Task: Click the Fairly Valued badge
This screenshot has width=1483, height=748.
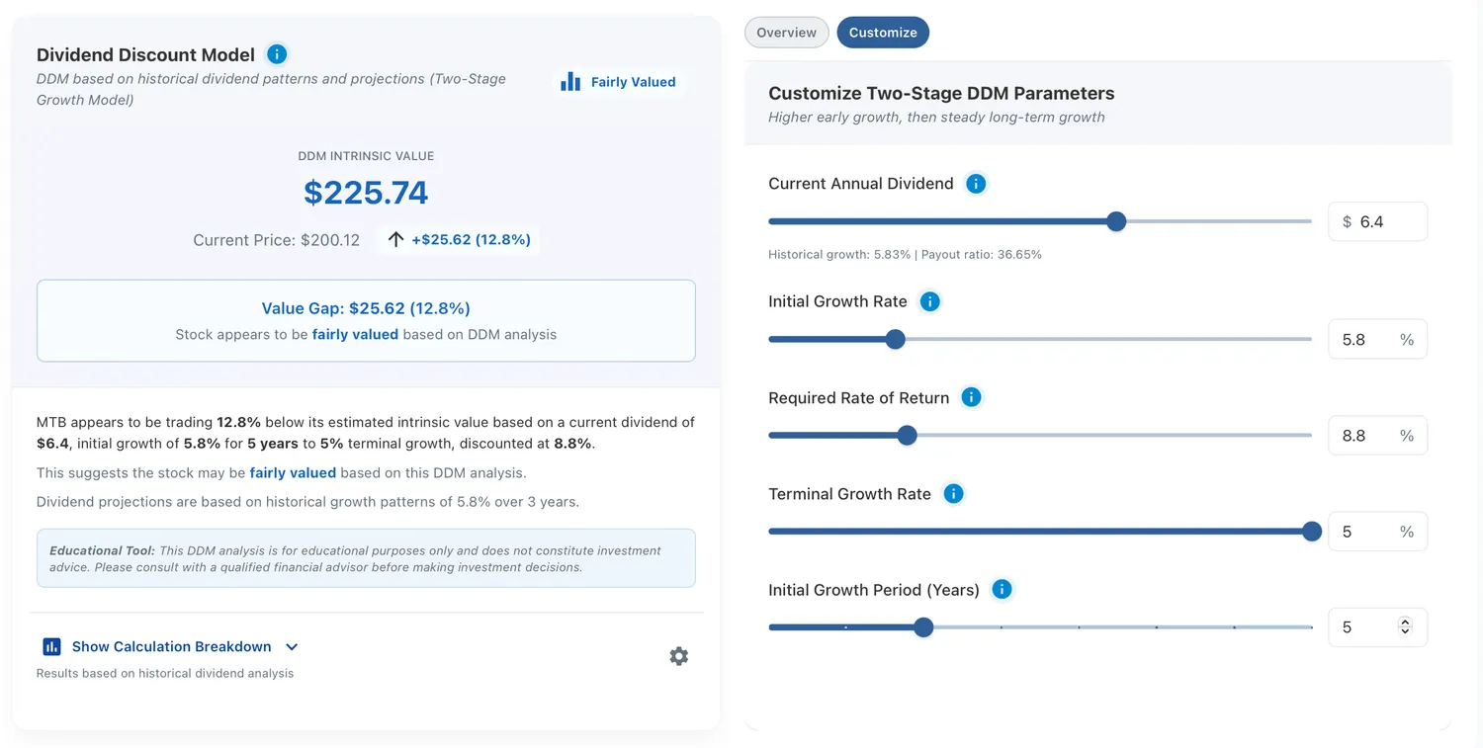Action: click(x=619, y=82)
